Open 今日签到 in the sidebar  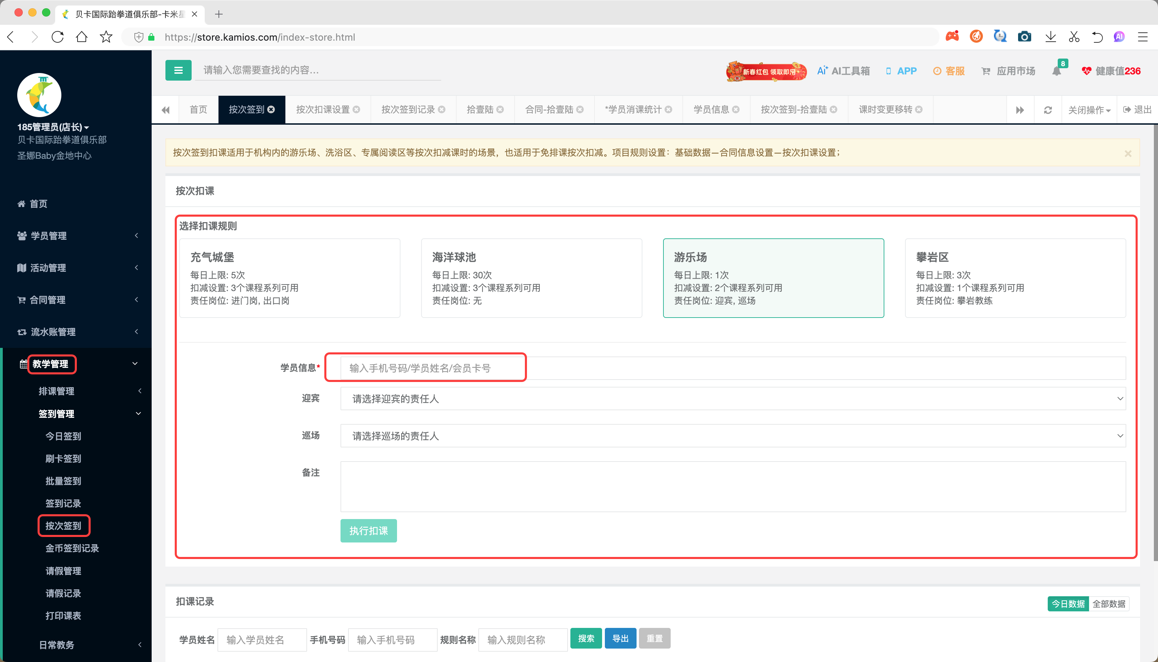63,436
